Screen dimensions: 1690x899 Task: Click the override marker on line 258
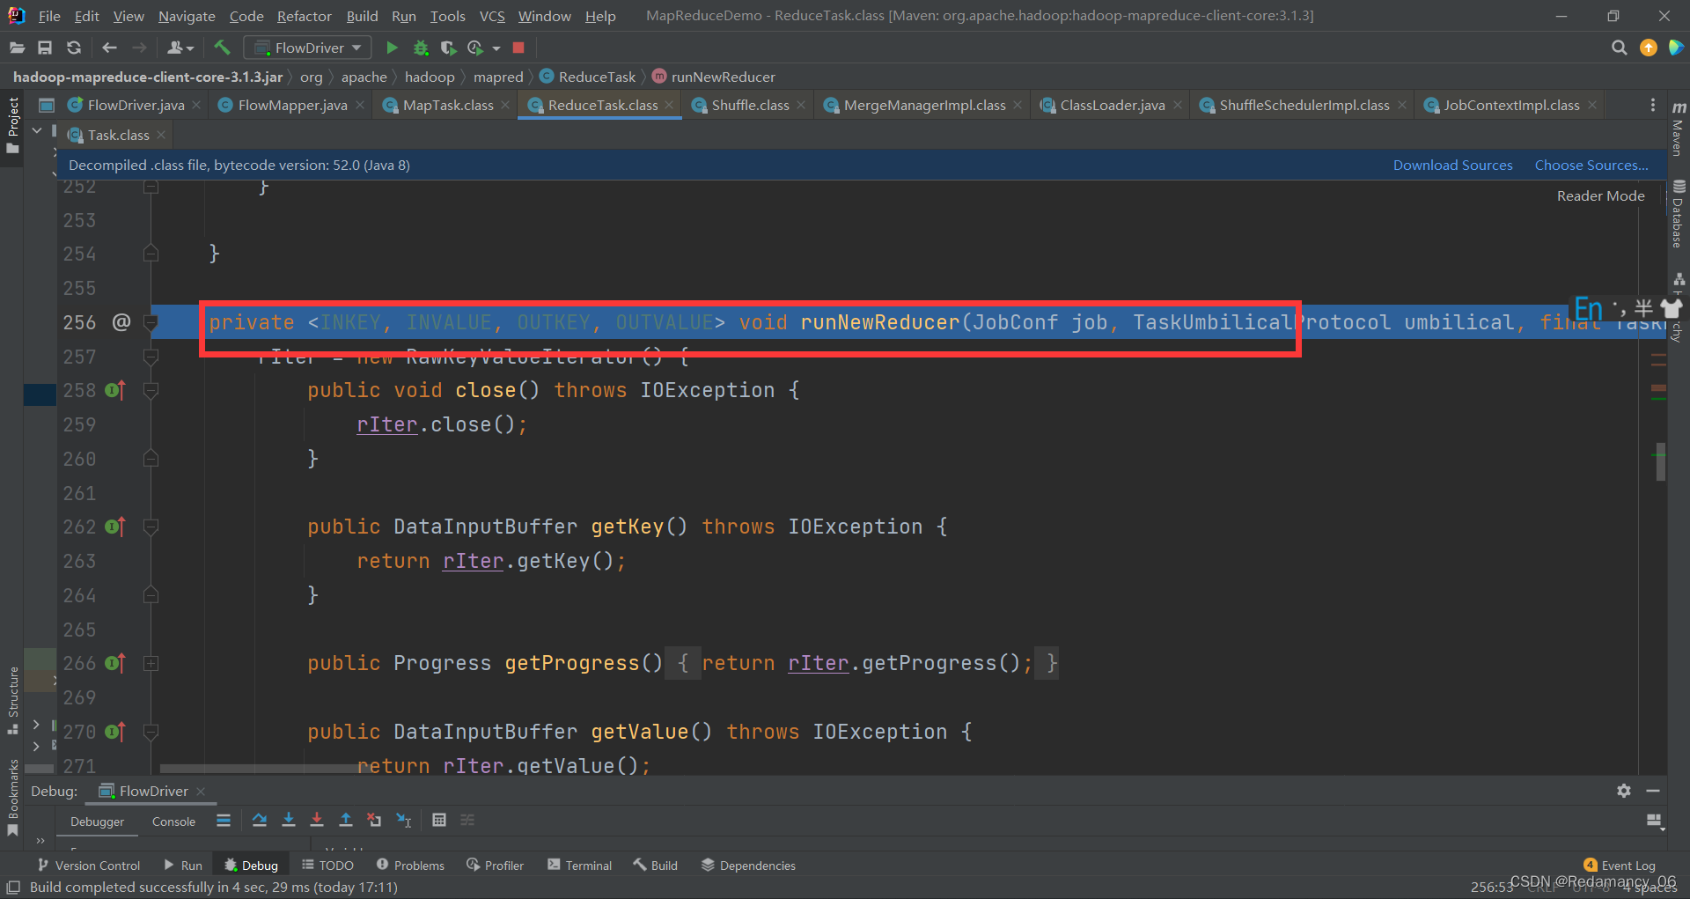[115, 390]
